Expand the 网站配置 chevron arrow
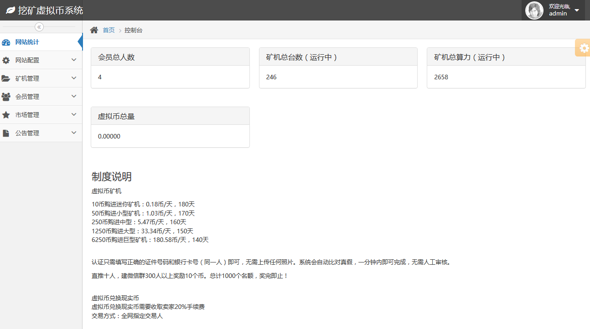This screenshot has width=590, height=329. pos(74,60)
